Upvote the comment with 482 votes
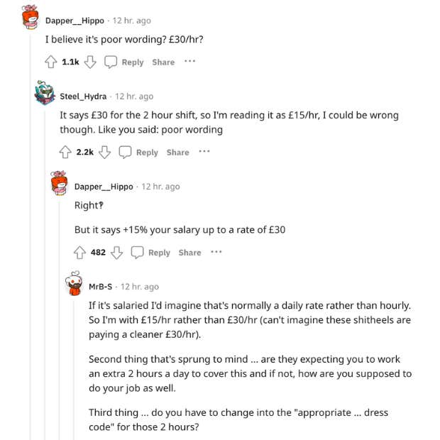The image size is (440, 440). 80,252
